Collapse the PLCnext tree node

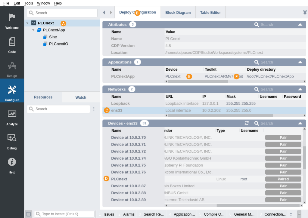click(27, 23)
